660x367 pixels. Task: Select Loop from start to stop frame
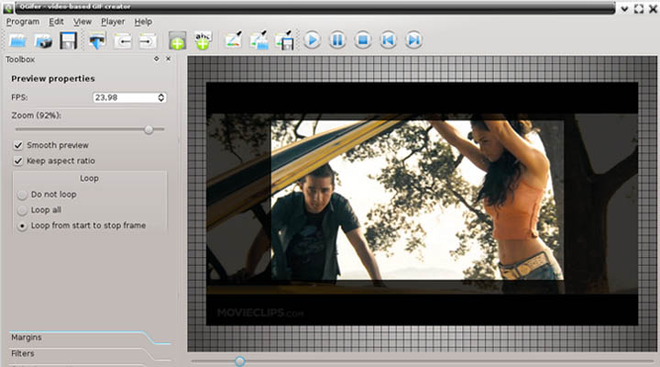click(22, 226)
